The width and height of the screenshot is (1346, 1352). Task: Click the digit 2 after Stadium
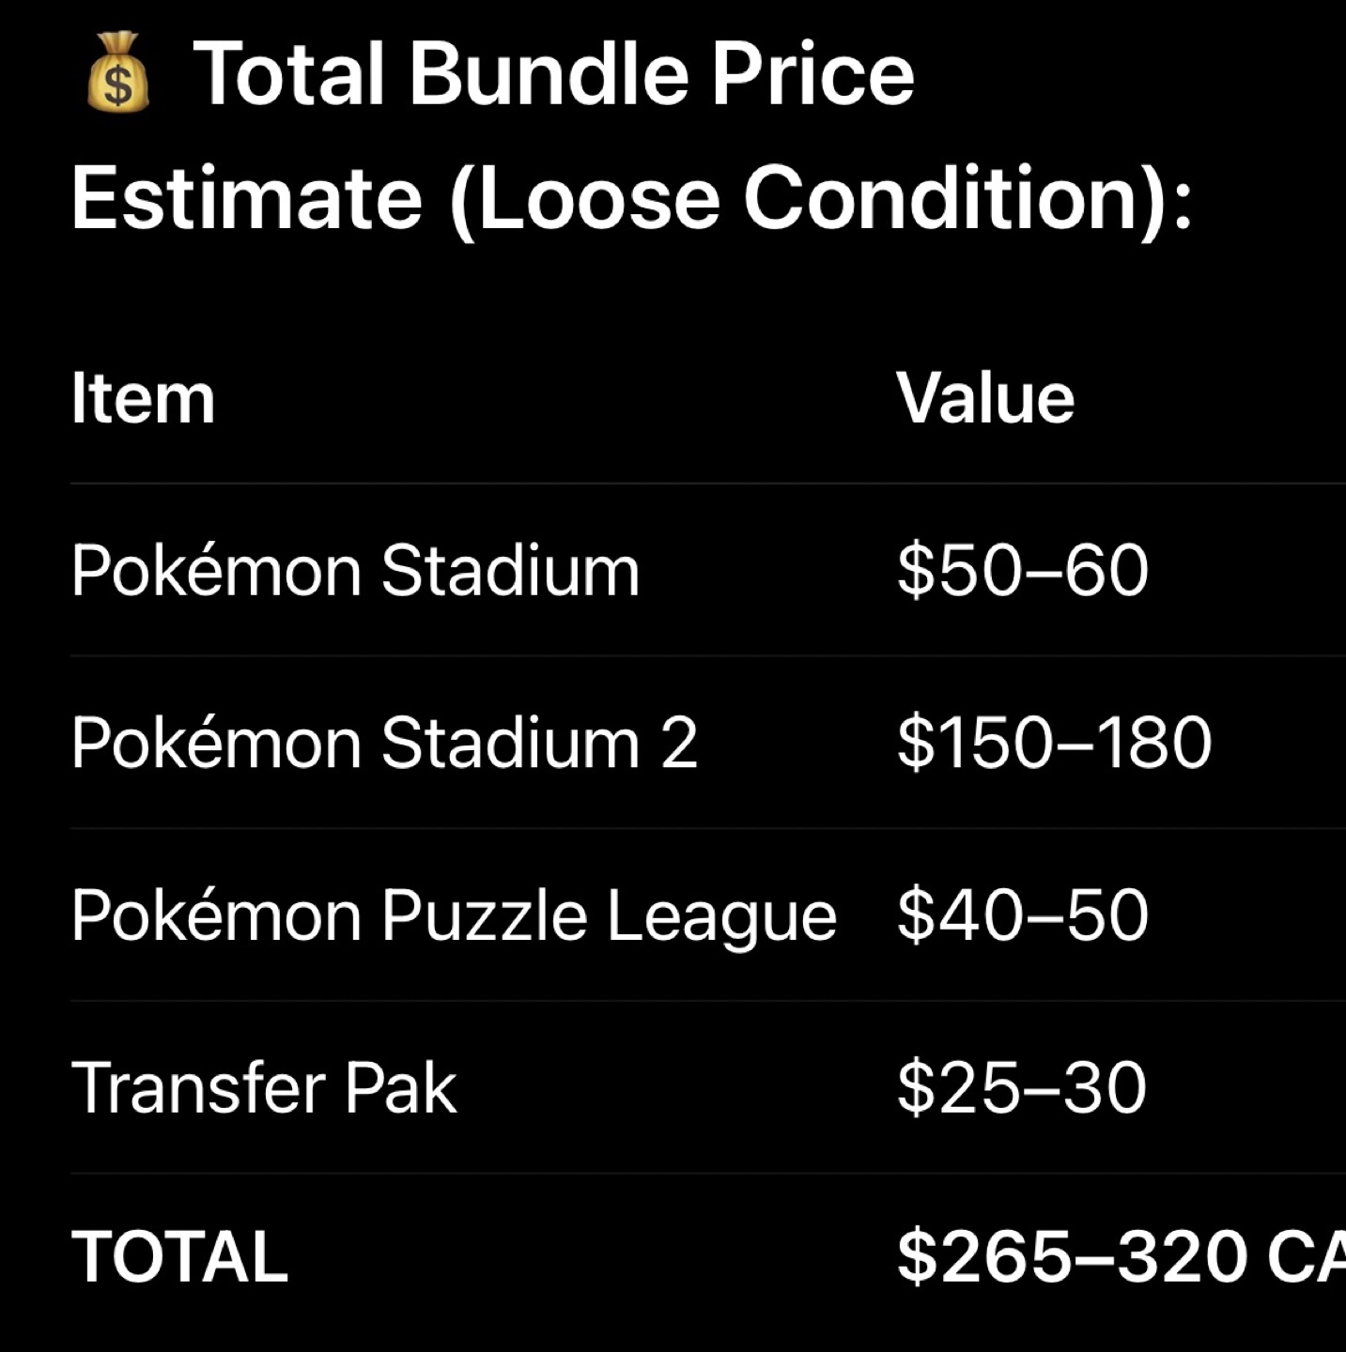[679, 743]
